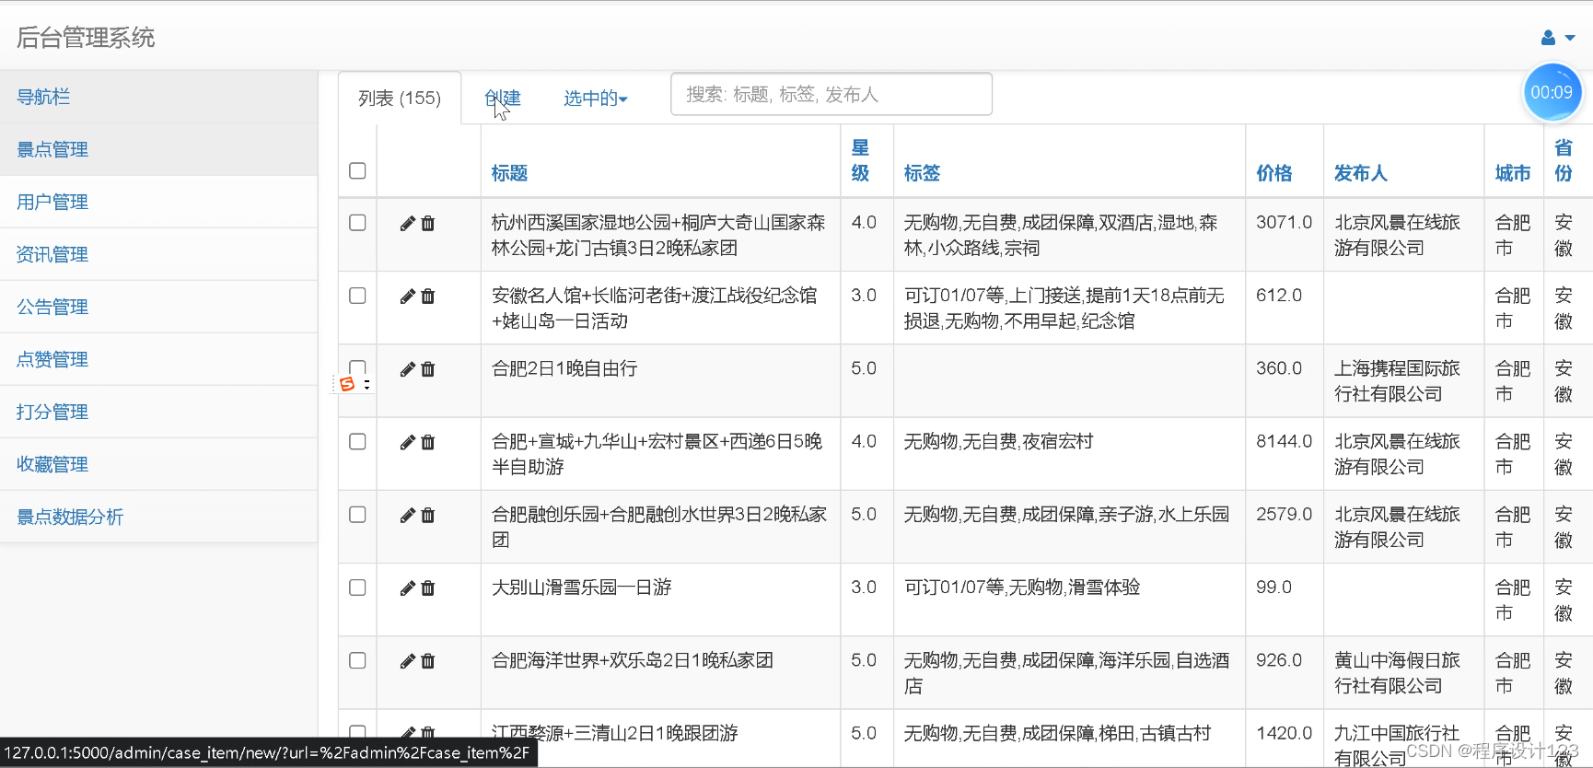Edit the 合肥融创乐园 row with pencil icon

407,516
